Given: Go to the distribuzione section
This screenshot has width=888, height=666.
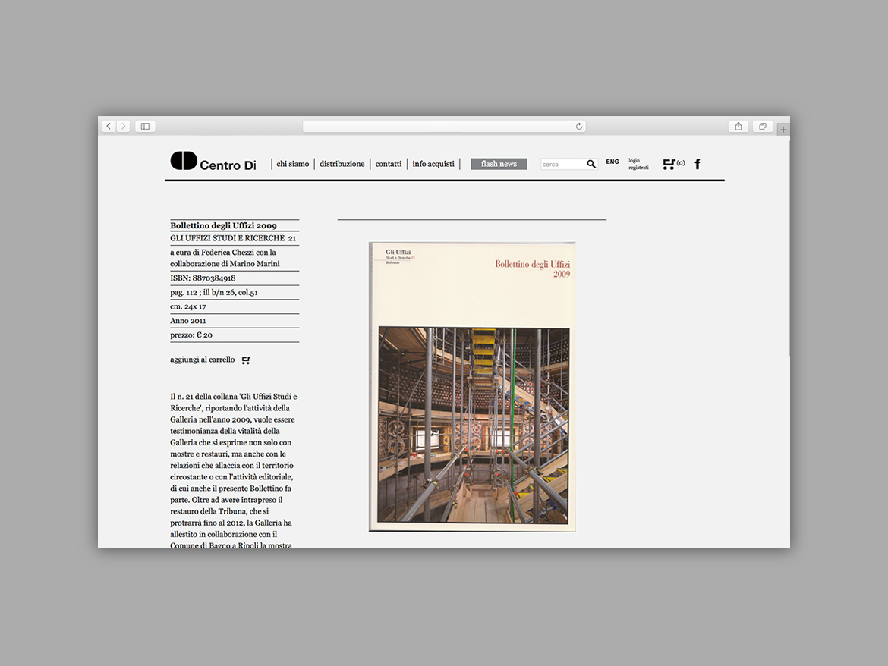Looking at the screenshot, I should (342, 164).
